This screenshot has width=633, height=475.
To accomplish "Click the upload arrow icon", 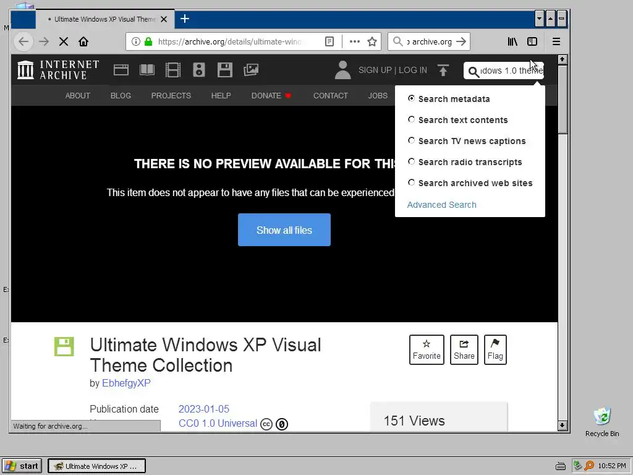I will [443, 71].
